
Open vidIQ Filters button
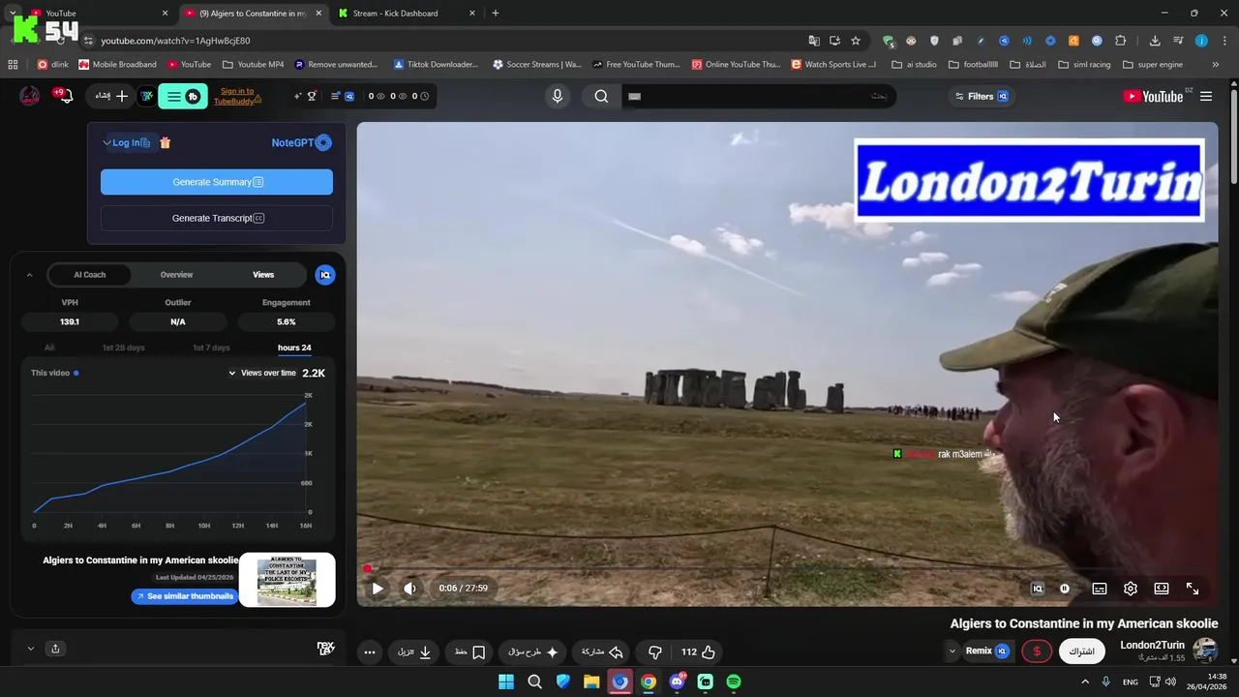click(x=982, y=96)
